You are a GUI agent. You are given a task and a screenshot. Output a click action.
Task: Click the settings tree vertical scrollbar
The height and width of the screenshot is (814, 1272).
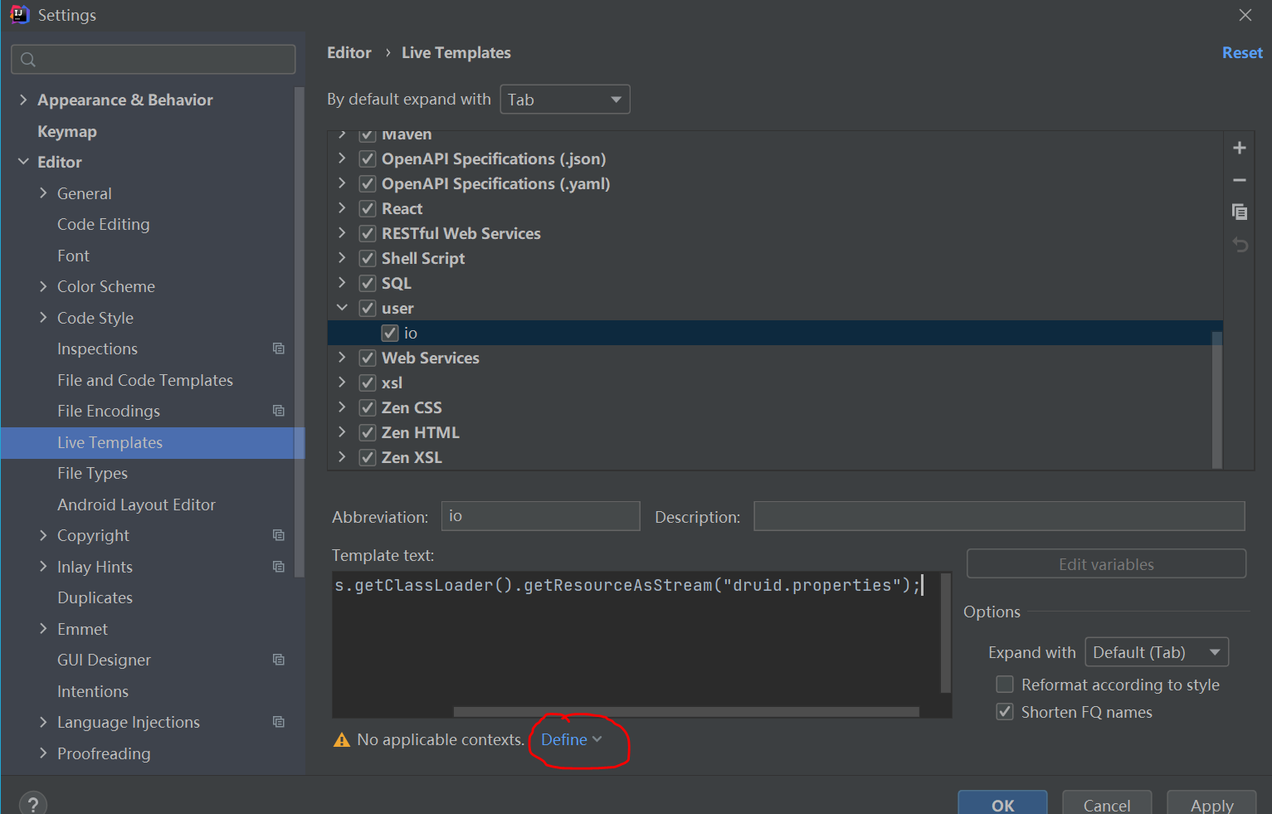tap(300, 332)
